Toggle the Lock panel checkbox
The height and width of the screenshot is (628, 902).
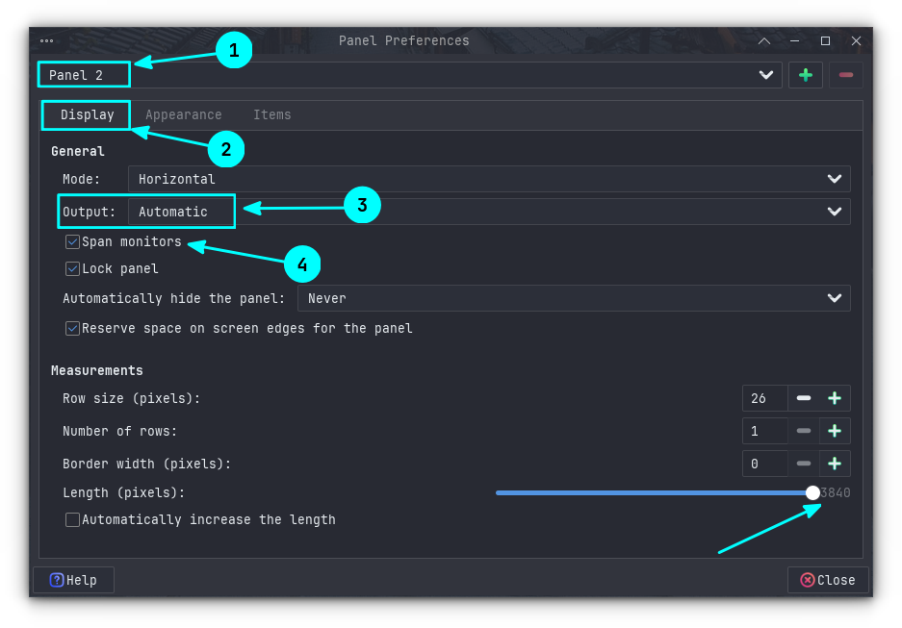pyautogui.click(x=72, y=268)
